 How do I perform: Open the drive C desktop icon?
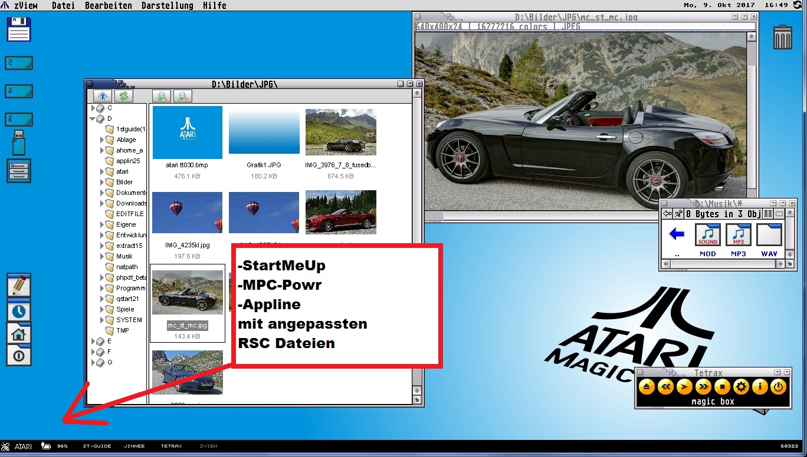[19, 63]
